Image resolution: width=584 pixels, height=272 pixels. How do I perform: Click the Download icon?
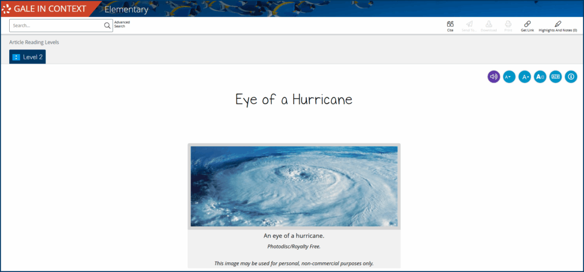tap(489, 24)
